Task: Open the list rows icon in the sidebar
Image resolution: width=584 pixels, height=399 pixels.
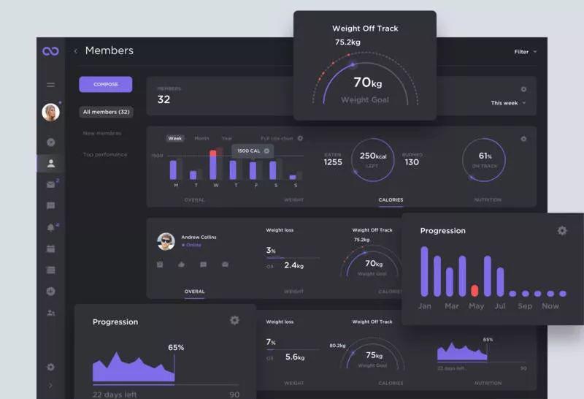Action: click(x=50, y=270)
